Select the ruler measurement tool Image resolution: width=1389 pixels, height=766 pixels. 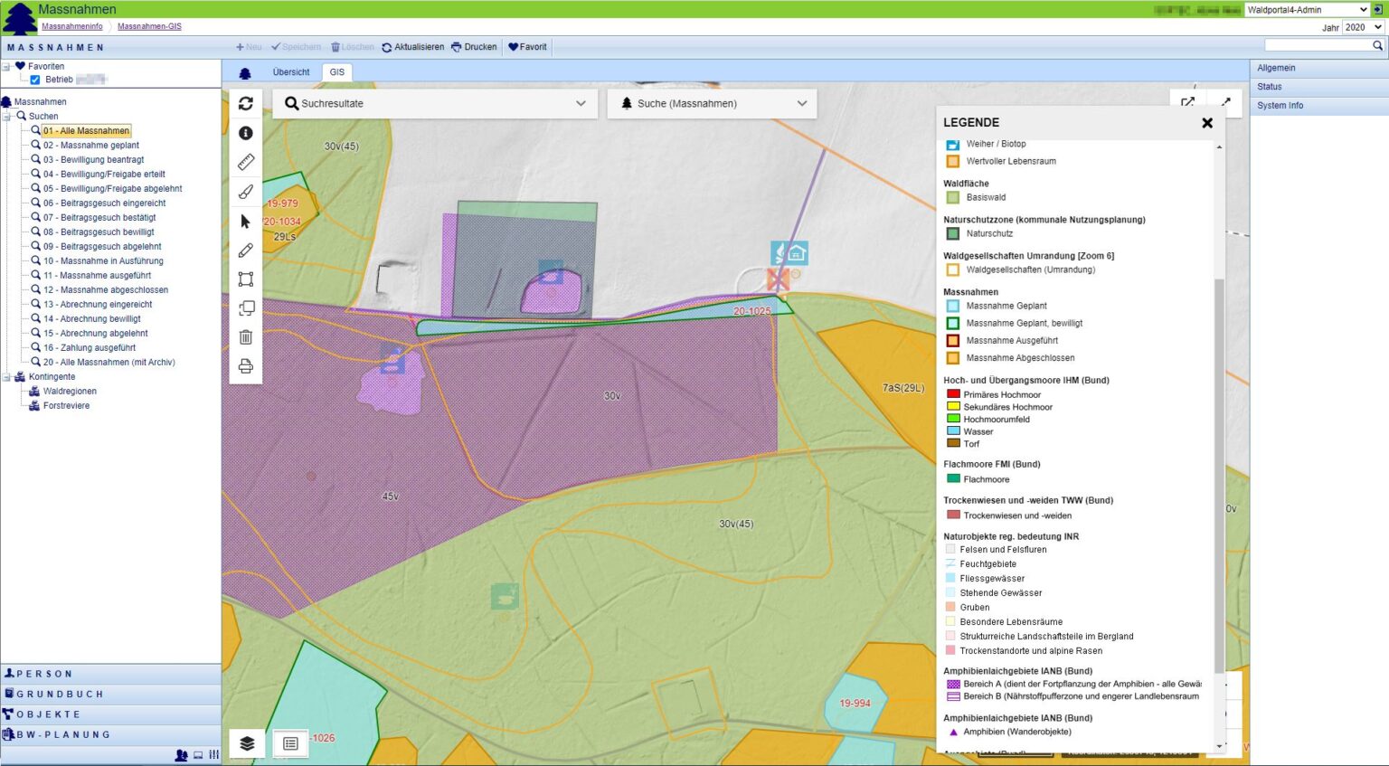[245, 163]
